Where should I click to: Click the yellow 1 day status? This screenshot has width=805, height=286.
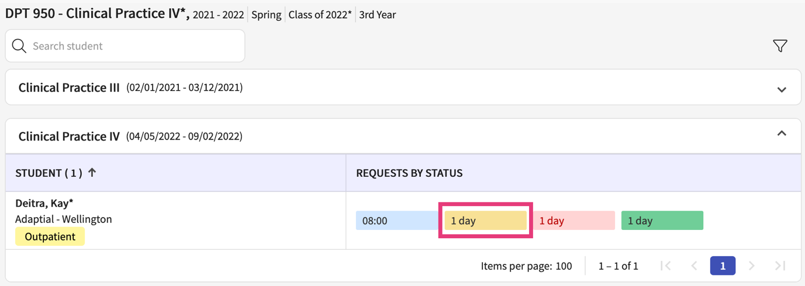click(485, 221)
